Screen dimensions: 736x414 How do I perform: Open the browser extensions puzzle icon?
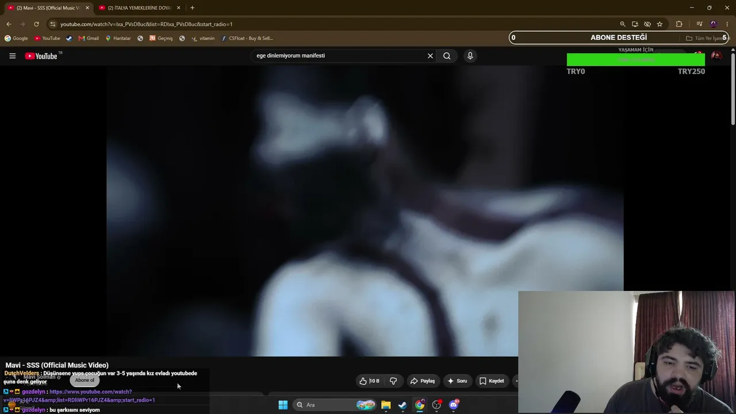[x=679, y=24]
